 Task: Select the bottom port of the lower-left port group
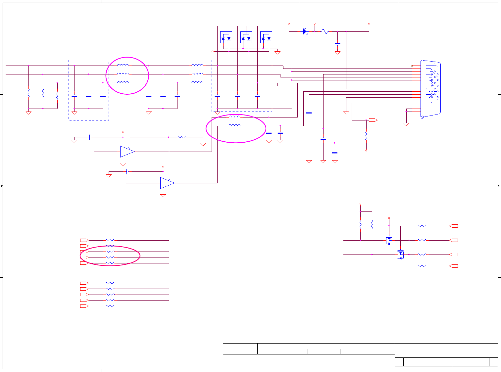coord(84,306)
